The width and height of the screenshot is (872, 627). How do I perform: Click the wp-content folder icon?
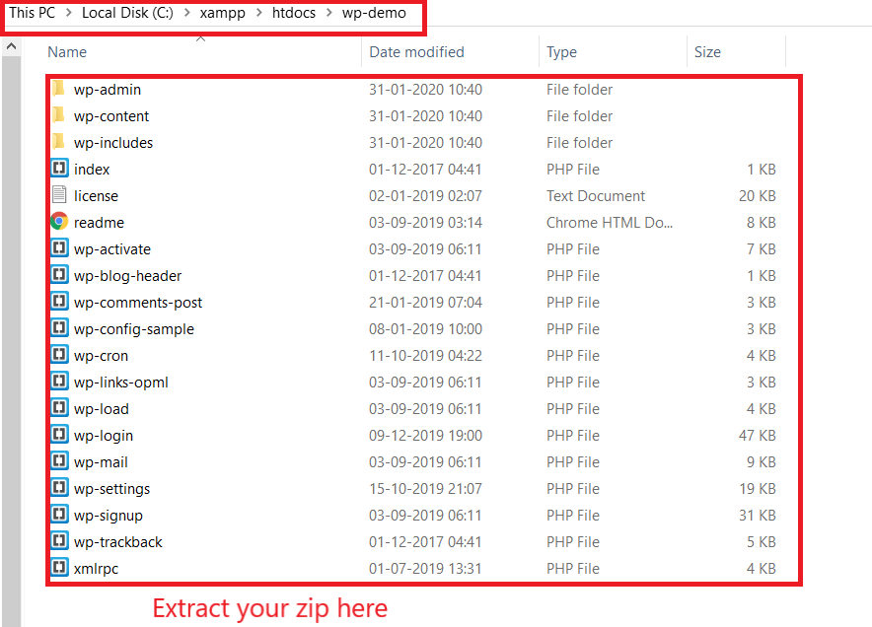tap(59, 115)
